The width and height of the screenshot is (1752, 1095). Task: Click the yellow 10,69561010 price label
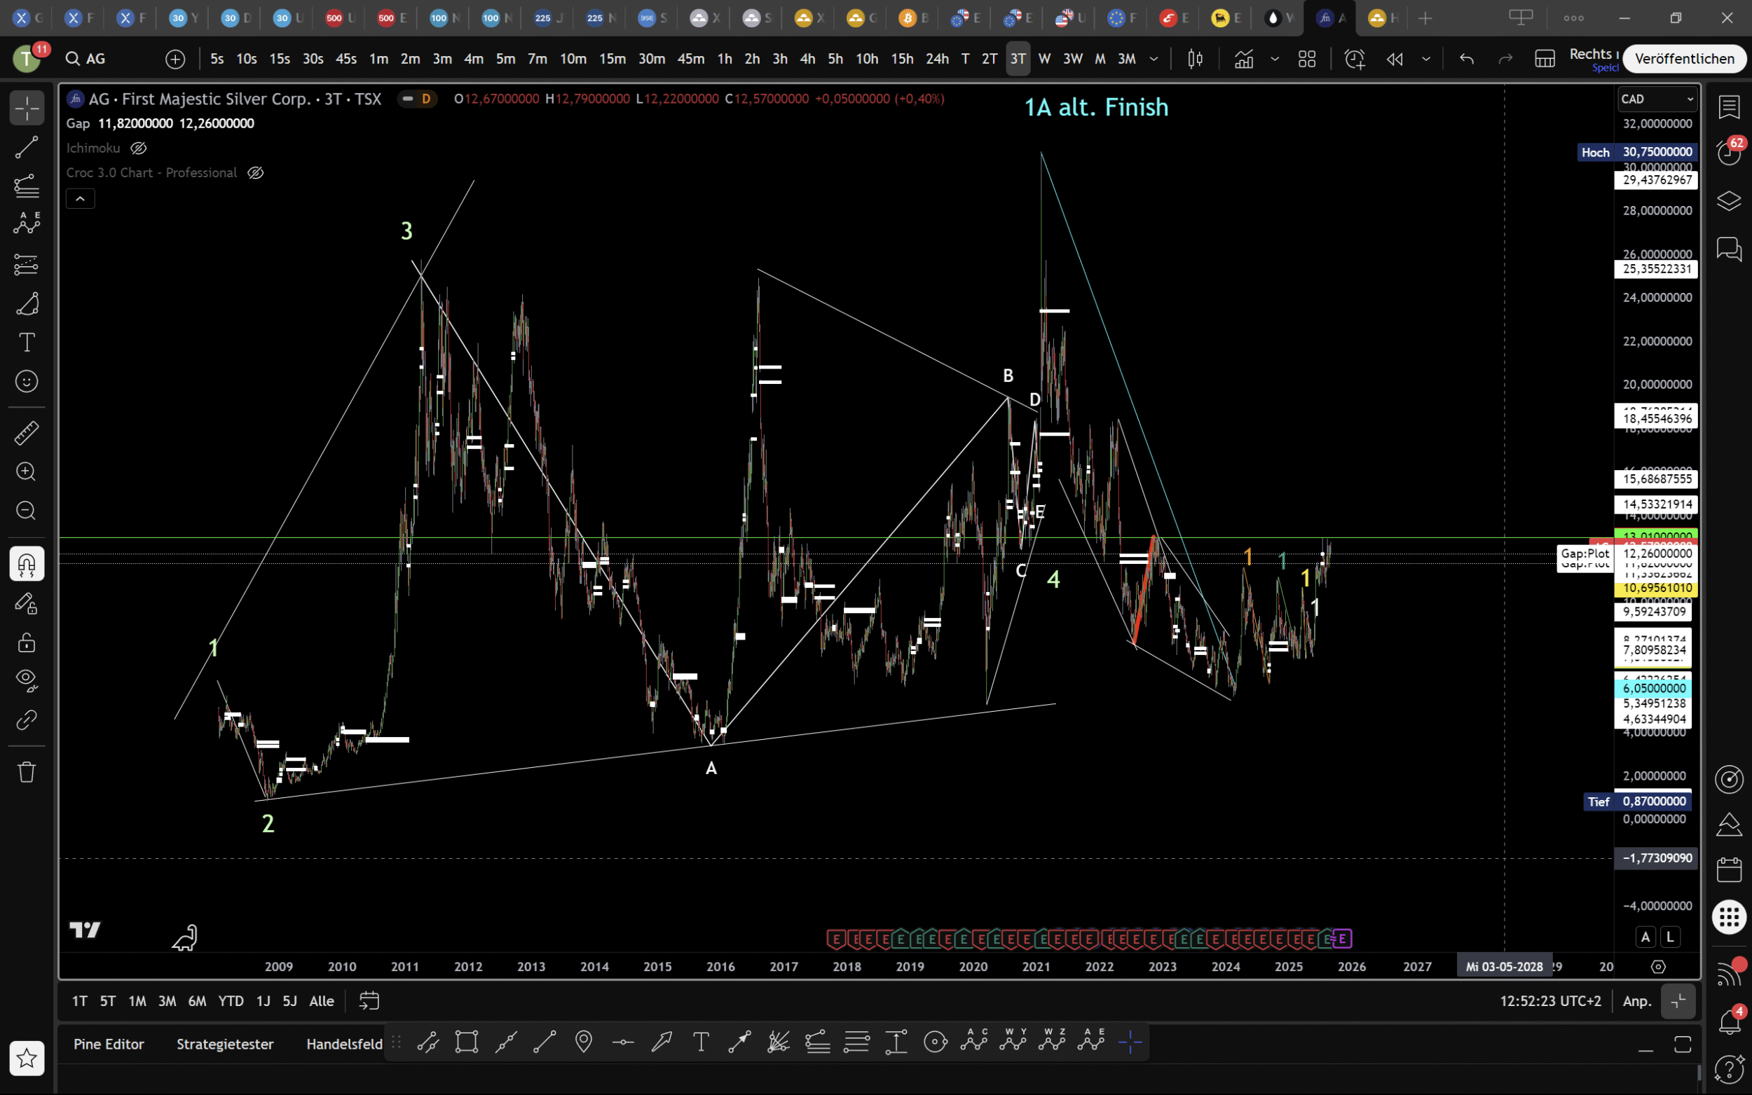click(x=1657, y=588)
